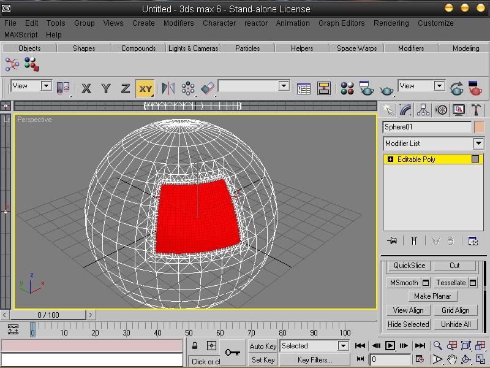Switch to Lights & Cameras tab
The height and width of the screenshot is (368, 490).
coord(193,48)
